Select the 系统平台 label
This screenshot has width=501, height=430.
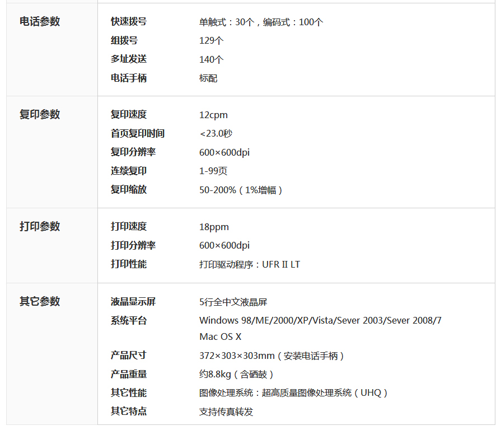click(x=129, y=321)
